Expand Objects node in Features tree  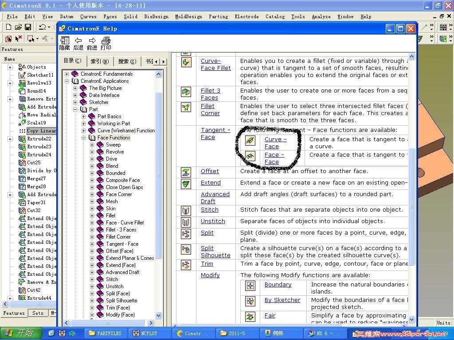[x=10, y=67]
